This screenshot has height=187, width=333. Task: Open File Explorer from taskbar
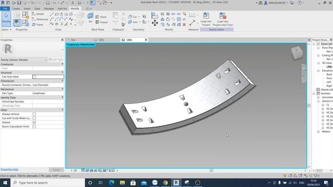tap(122, 183)
